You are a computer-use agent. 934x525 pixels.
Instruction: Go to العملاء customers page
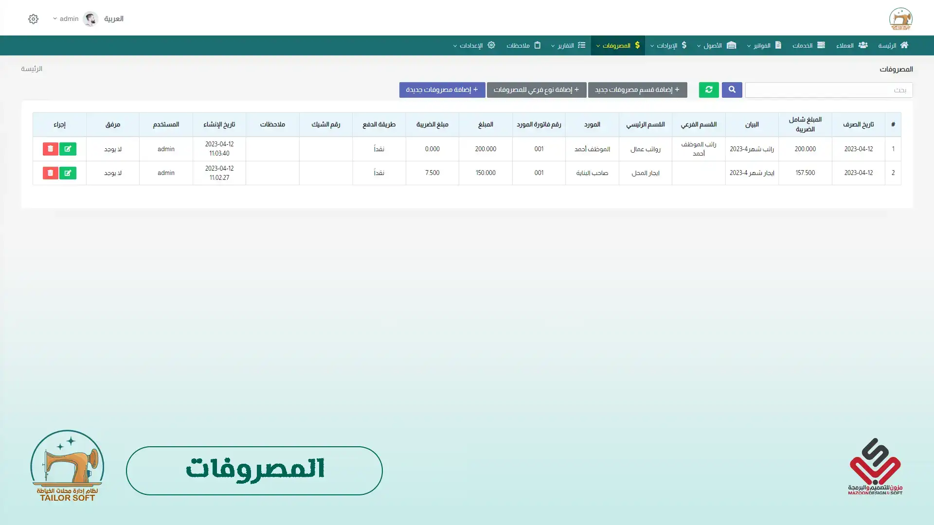coord(851,45)
